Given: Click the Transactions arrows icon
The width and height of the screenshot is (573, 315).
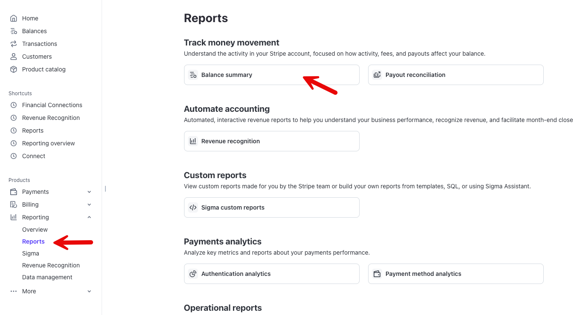Looking at the screenshot, I should click(14, 44).
